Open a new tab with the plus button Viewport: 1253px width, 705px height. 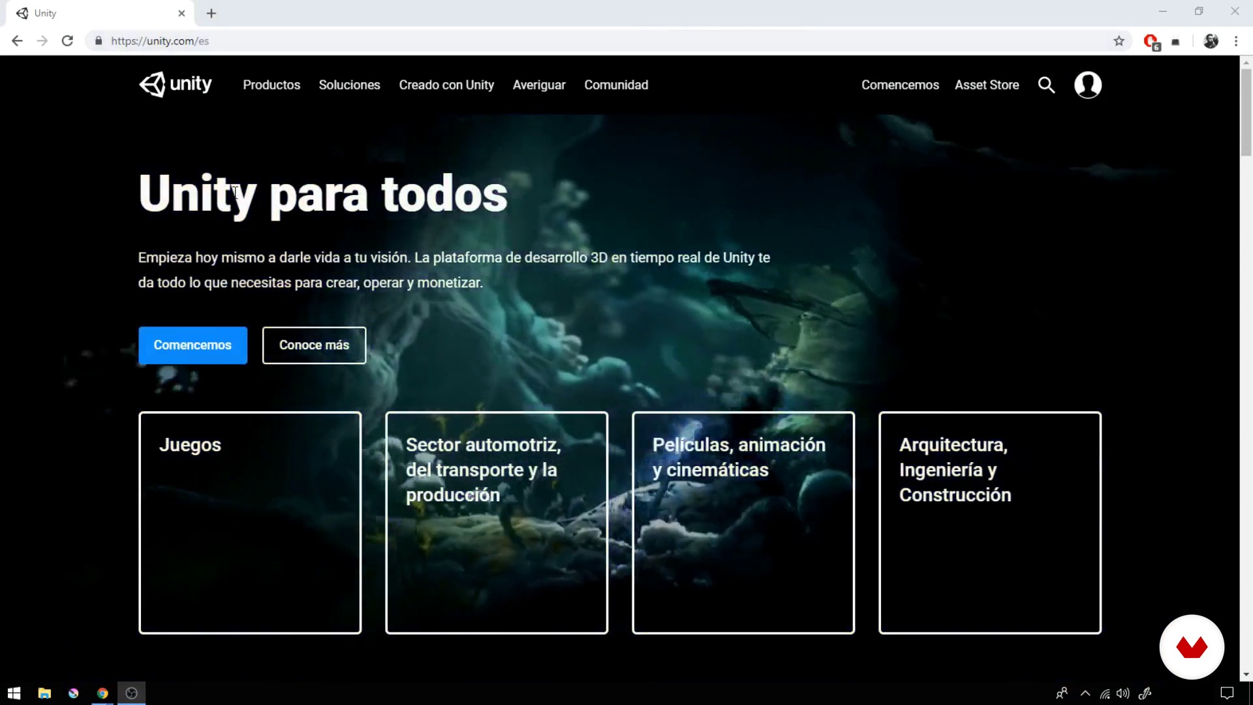tap(211, 13)
